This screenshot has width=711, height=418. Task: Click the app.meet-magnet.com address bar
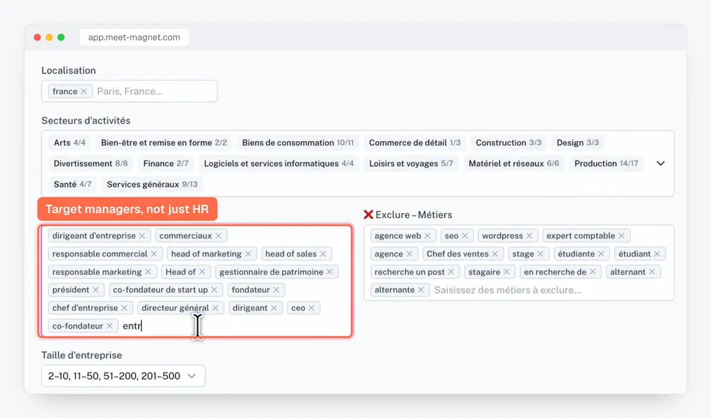[x=134, y=37]
